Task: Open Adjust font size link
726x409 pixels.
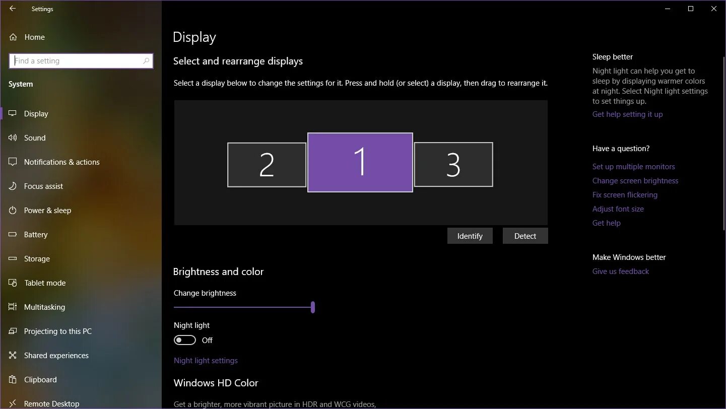Action: [x=618, y=209]
